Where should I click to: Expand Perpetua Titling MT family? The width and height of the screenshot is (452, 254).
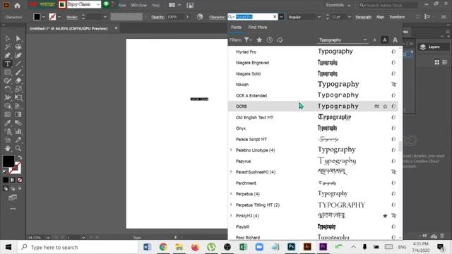coord(231,205)
